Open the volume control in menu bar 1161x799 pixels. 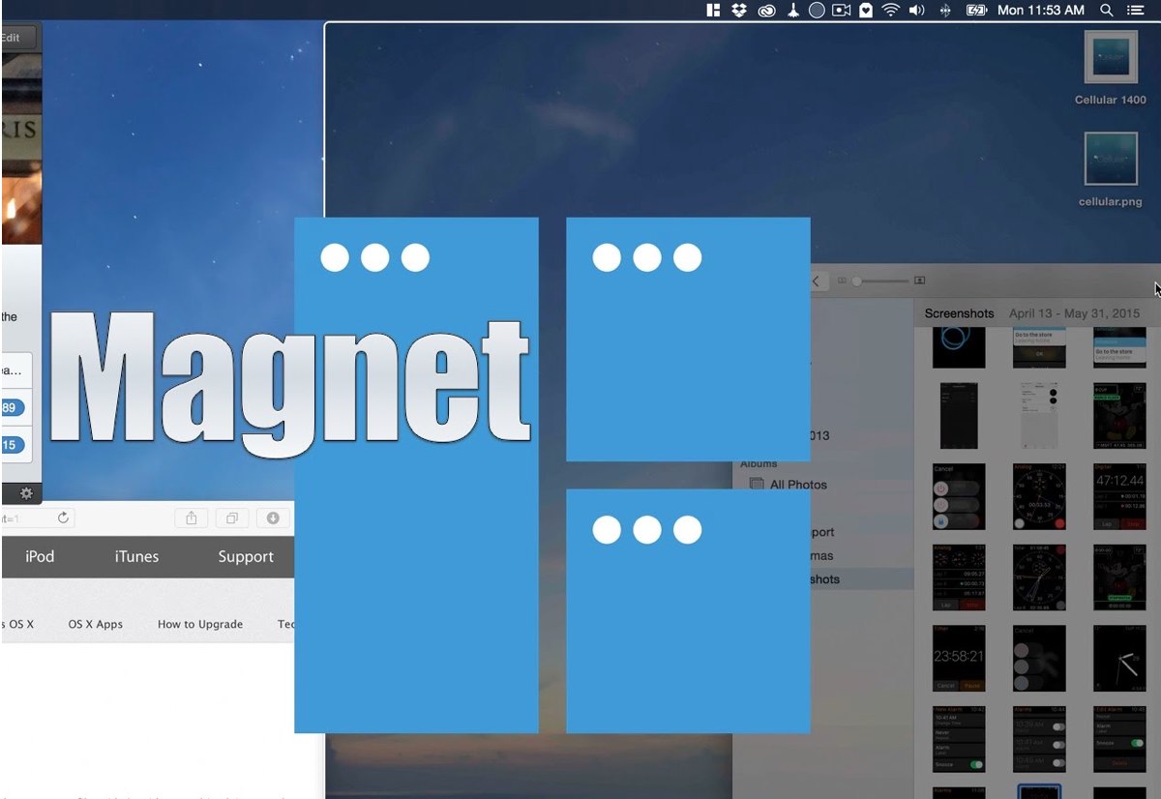pyautogui.click(x=917, y=11)
